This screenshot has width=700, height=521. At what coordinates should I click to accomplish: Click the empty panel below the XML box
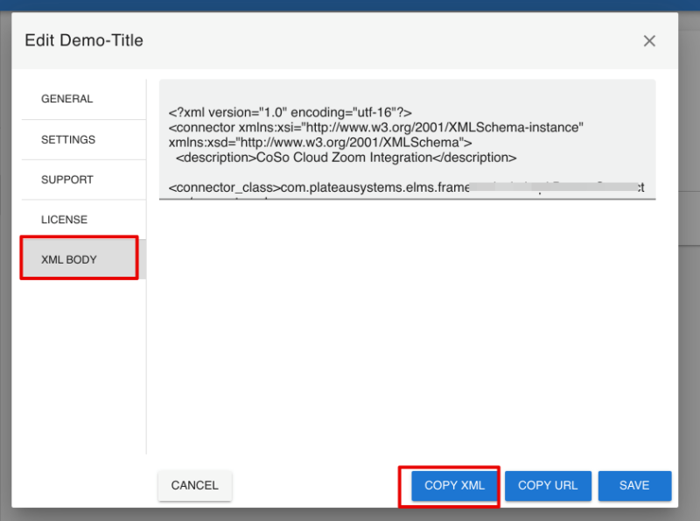click(407, 333)
